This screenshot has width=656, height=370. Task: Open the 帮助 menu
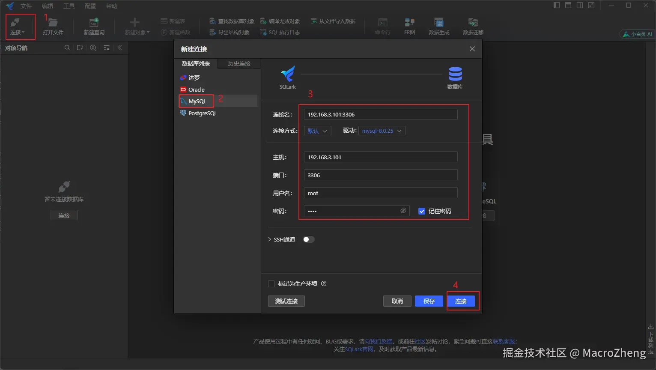[x=112, y=6]
